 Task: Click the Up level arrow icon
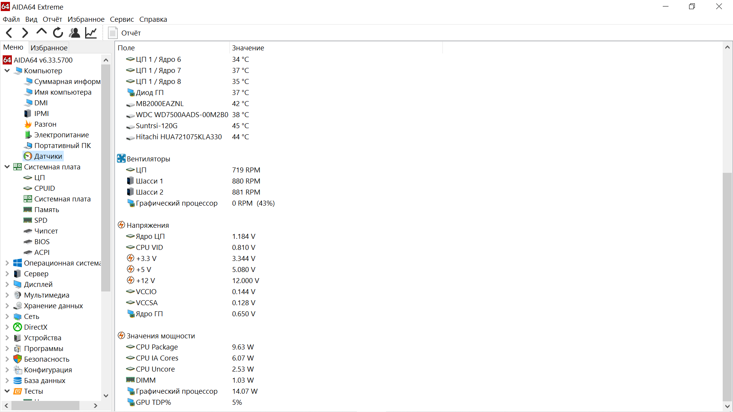click(41, 32)
